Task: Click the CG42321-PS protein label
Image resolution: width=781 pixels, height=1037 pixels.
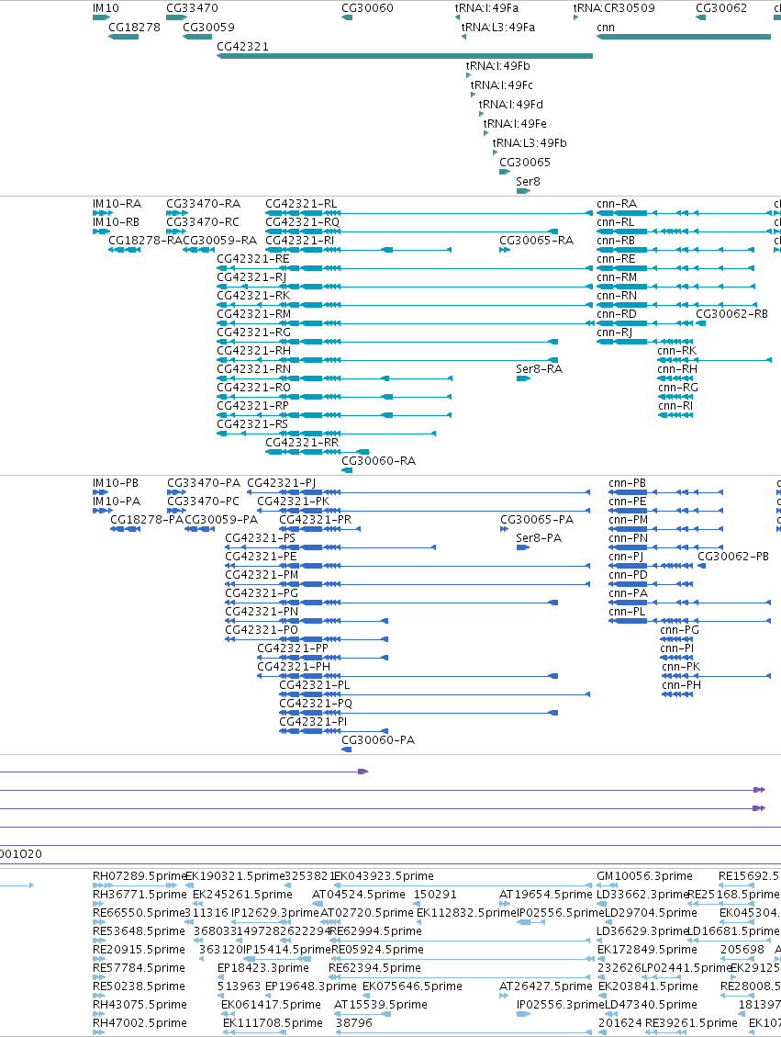Action: point(261,537)
